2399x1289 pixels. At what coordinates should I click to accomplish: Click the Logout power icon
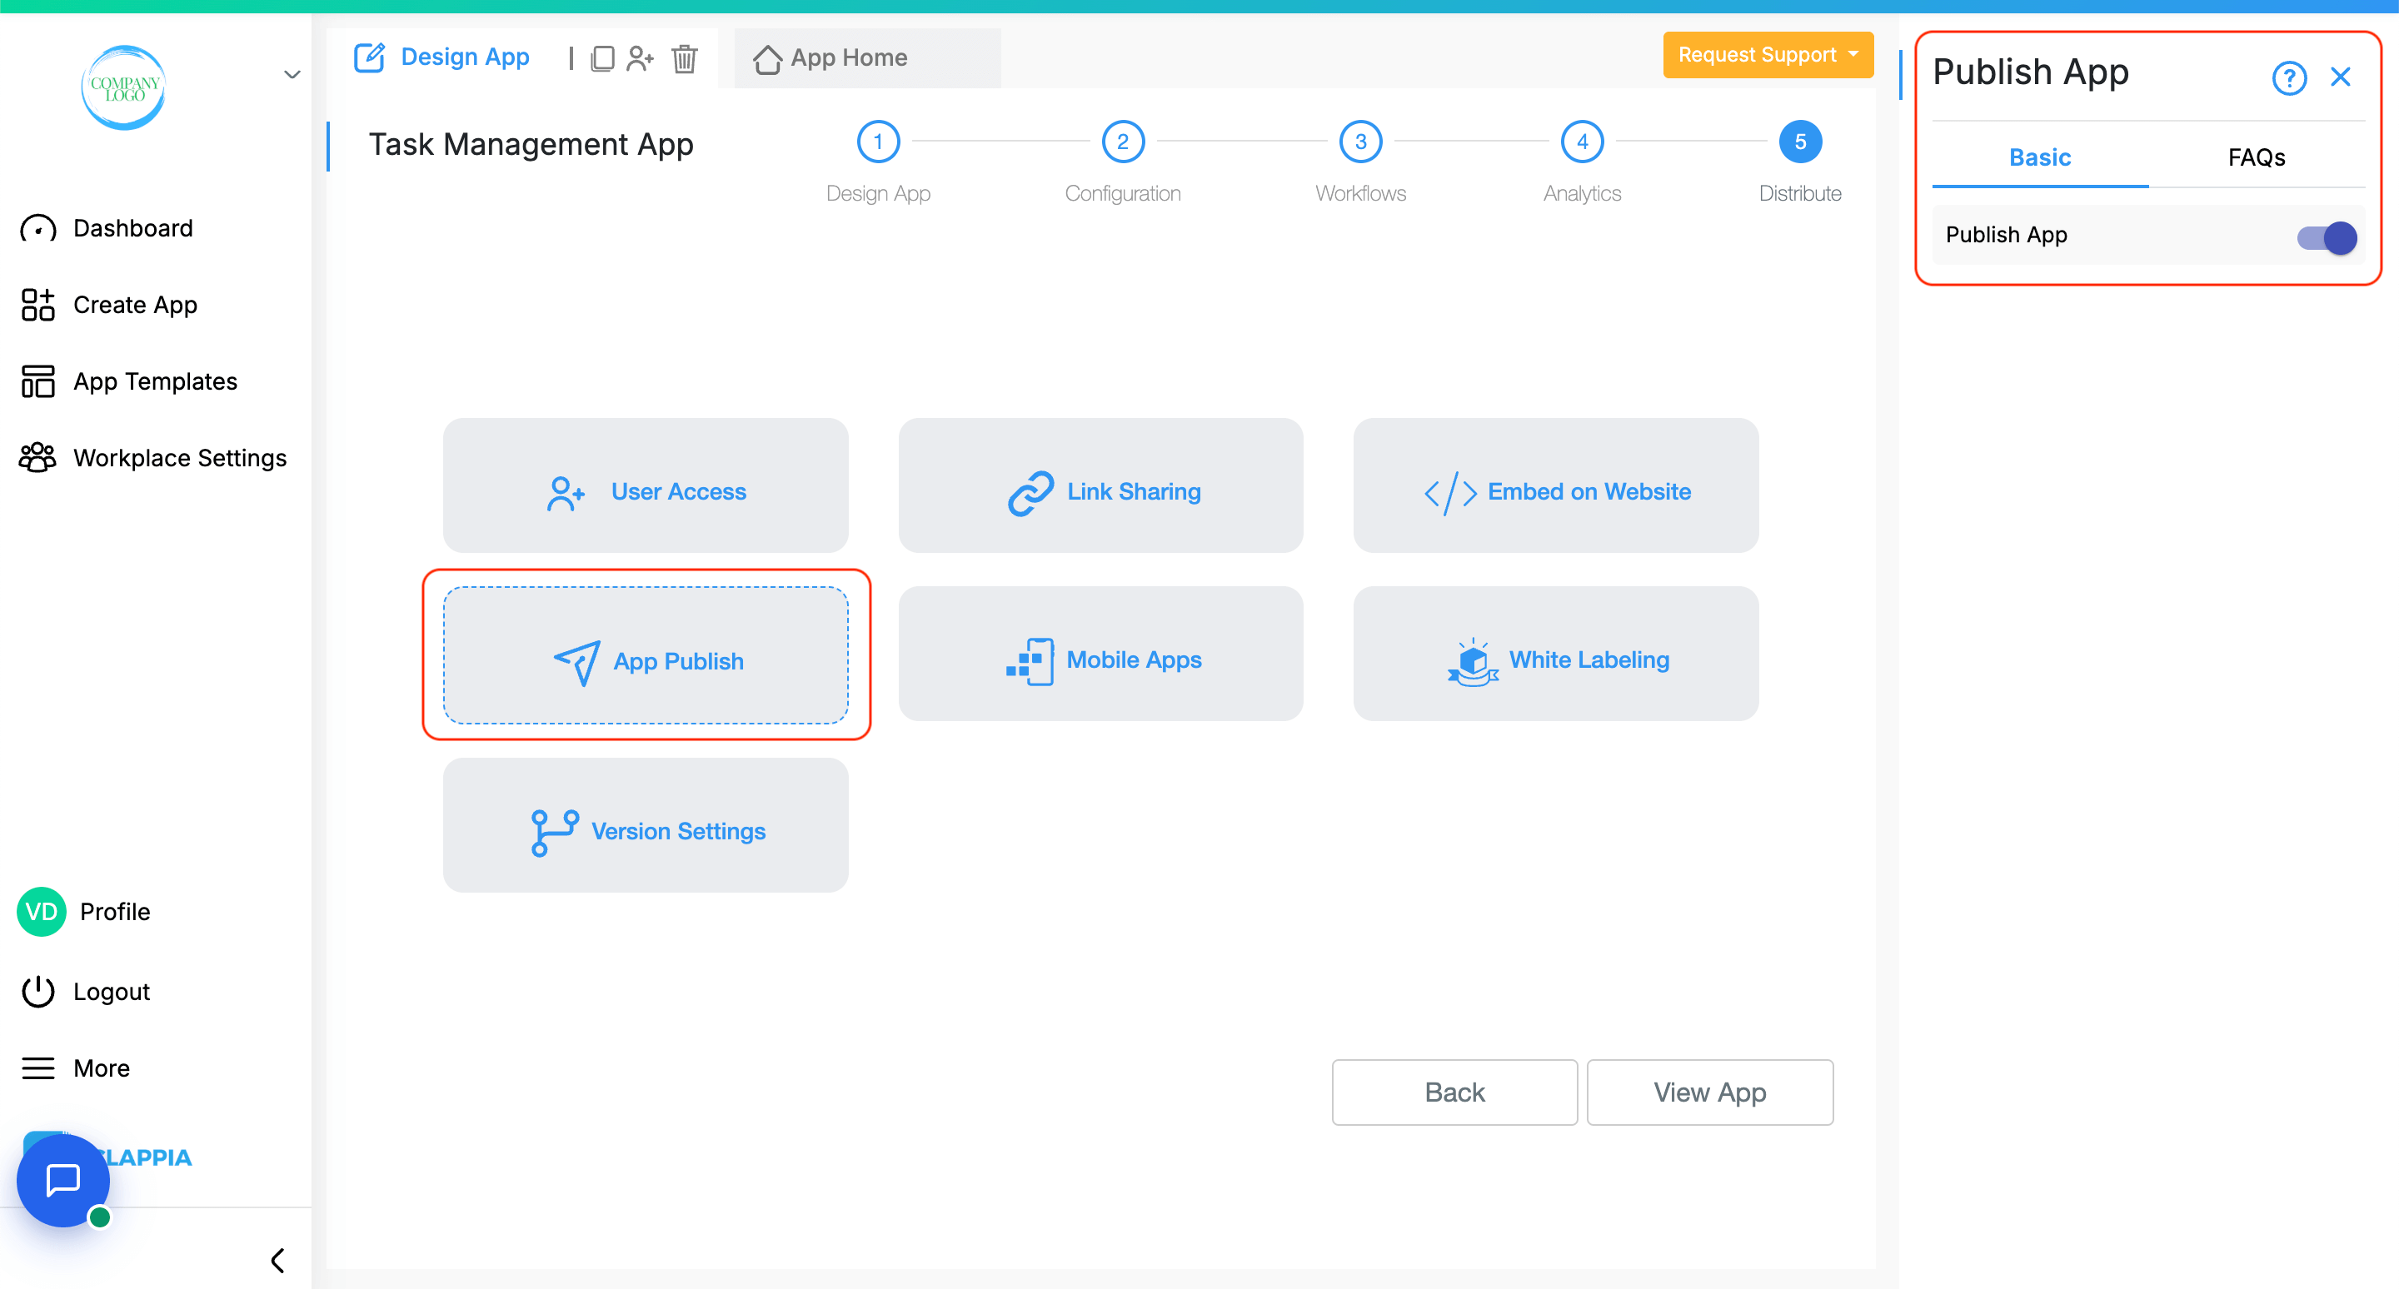tap(38, 991)
